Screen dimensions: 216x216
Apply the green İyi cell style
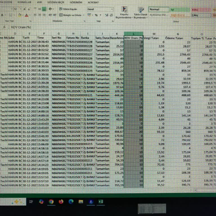click(180, 10)
